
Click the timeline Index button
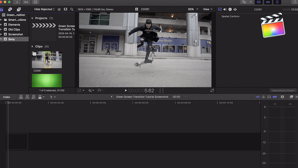pos(7,97)
